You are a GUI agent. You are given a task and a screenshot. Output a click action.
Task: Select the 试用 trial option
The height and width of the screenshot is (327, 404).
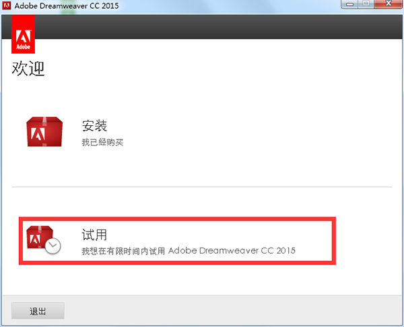(94, 235)
